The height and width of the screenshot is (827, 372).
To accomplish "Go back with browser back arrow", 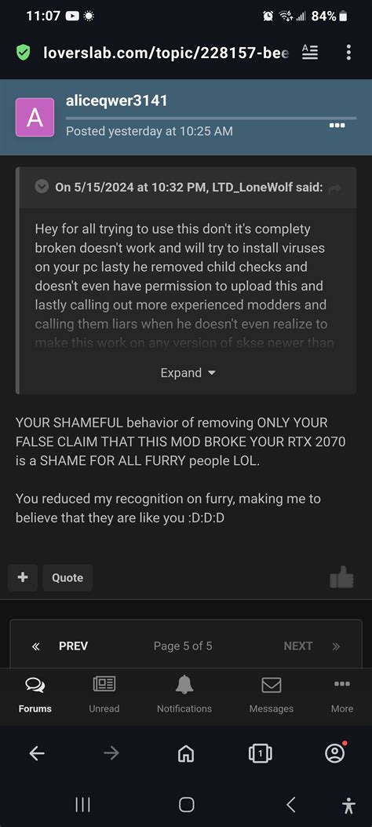I will pos(36,754).
